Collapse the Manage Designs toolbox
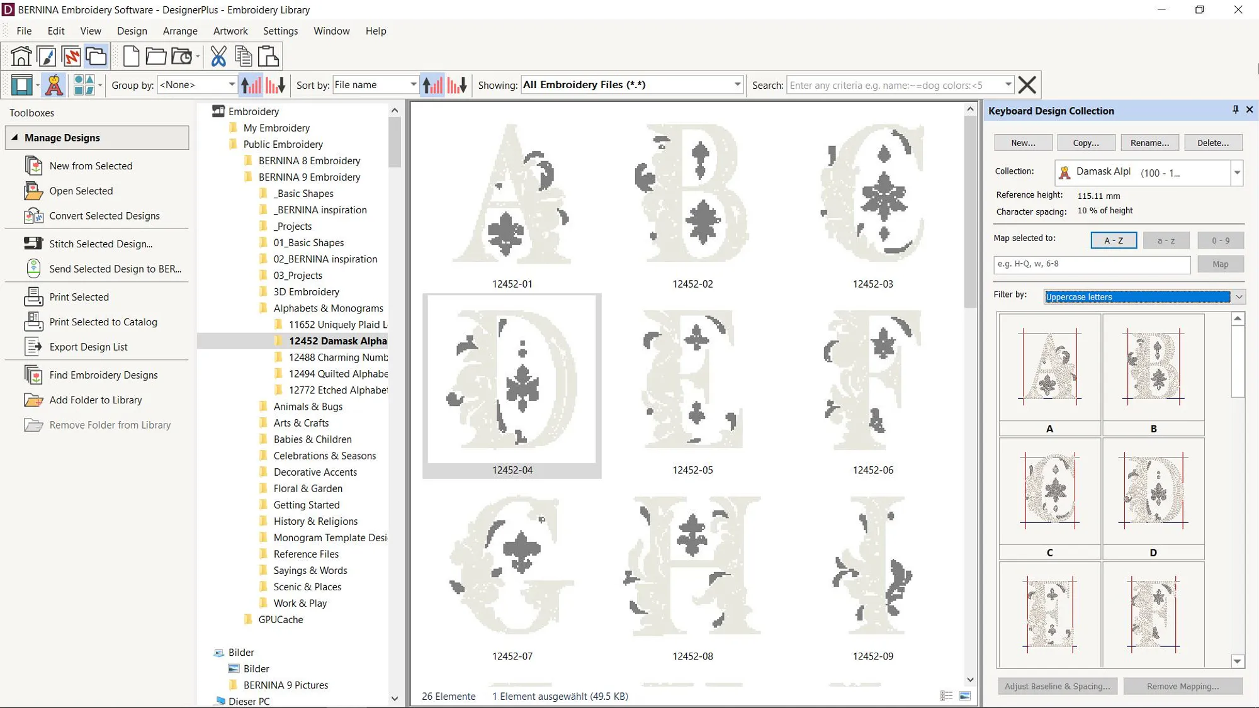 (14, 138)
